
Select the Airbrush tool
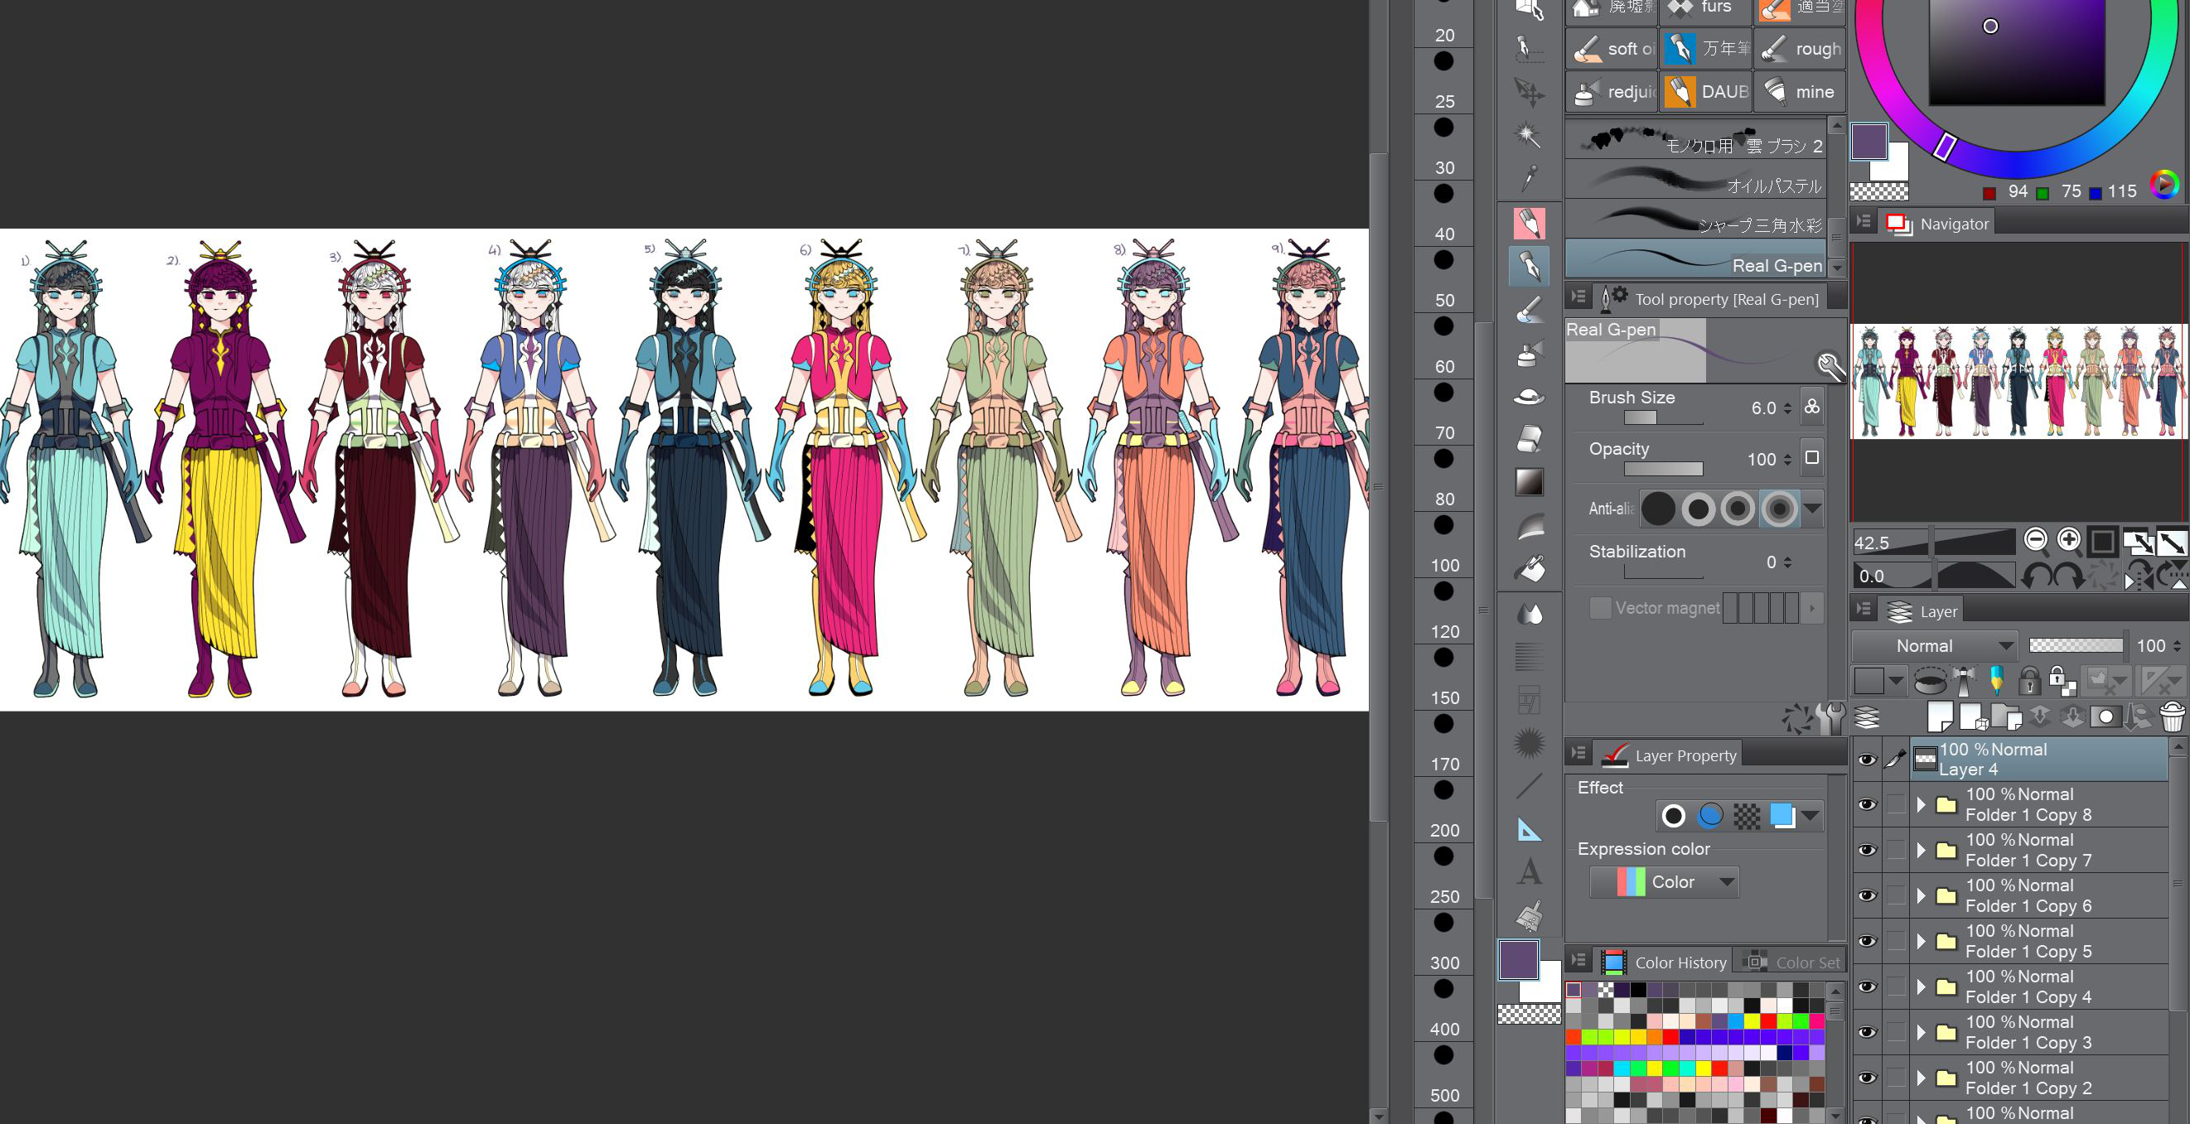click(1530, 354)
